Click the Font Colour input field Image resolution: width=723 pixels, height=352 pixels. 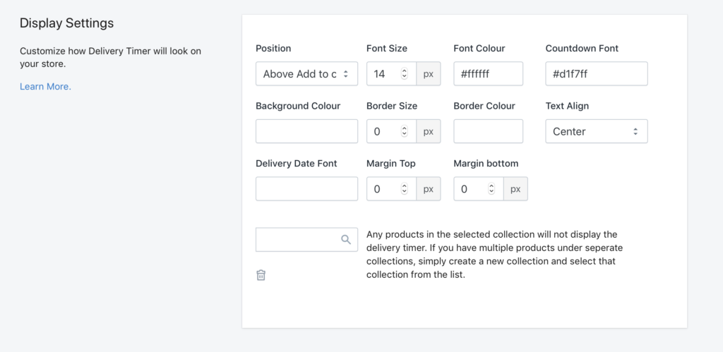click(489, 74)
